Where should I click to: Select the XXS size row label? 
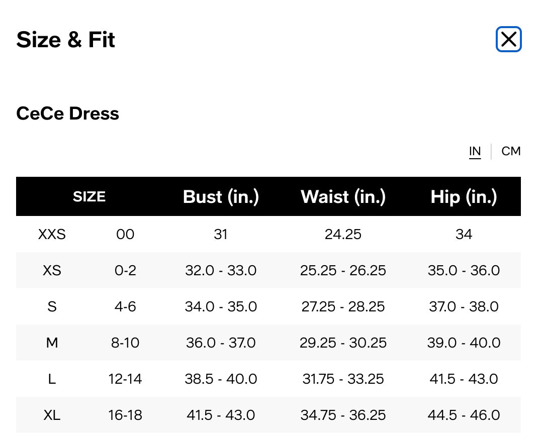[x=52, y=234]
